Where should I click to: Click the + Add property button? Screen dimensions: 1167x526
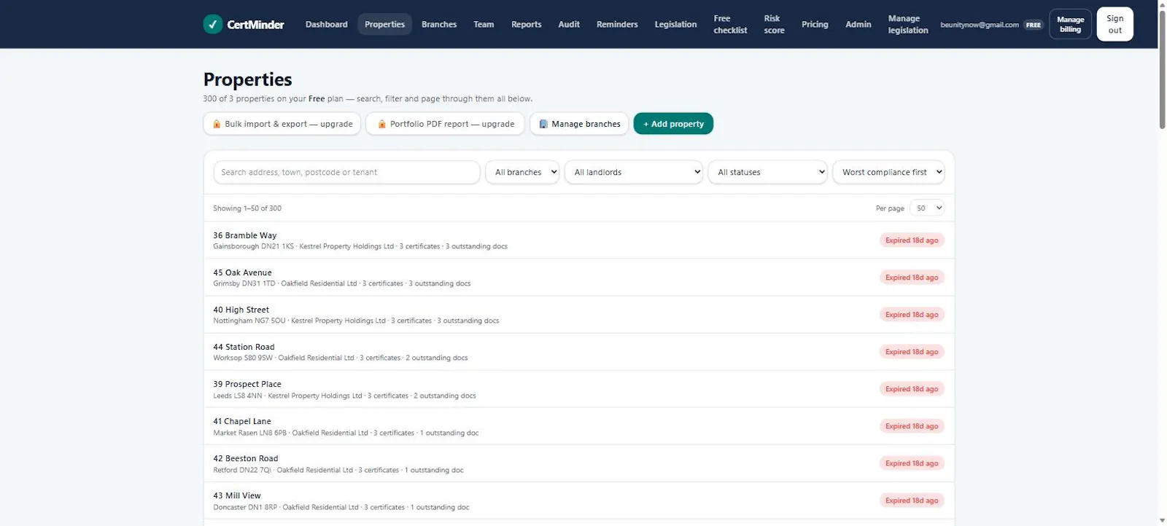673,124
